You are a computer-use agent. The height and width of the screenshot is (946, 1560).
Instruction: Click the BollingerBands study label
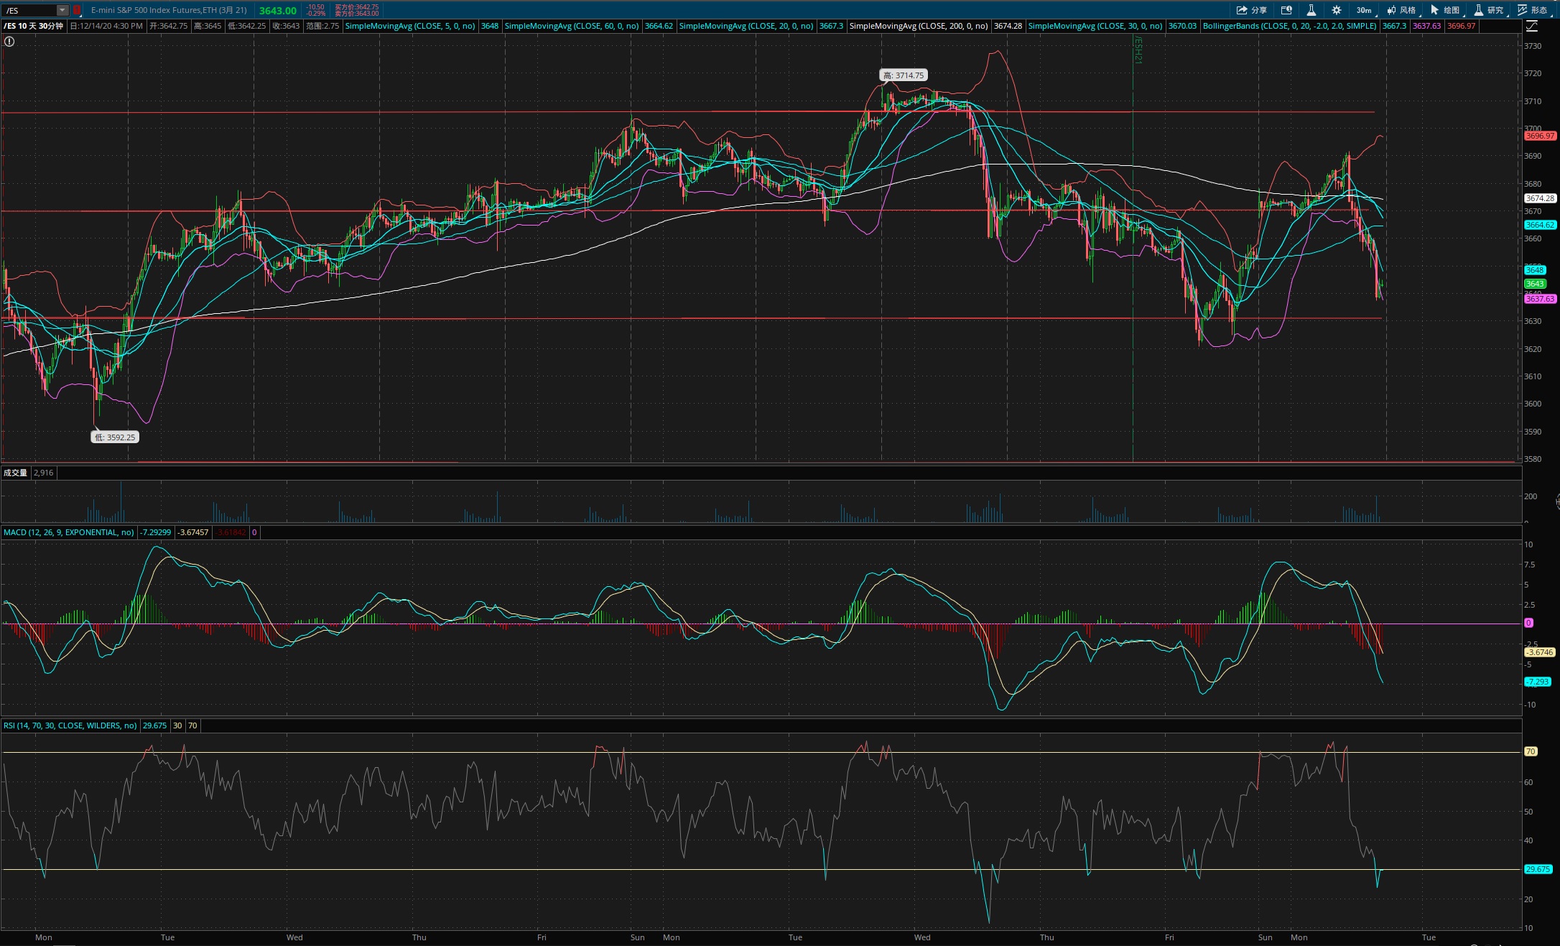[1289, 26]
